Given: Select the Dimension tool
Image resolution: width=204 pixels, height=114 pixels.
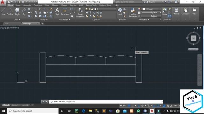Looking at the screenshot, I should click(65, 11).
